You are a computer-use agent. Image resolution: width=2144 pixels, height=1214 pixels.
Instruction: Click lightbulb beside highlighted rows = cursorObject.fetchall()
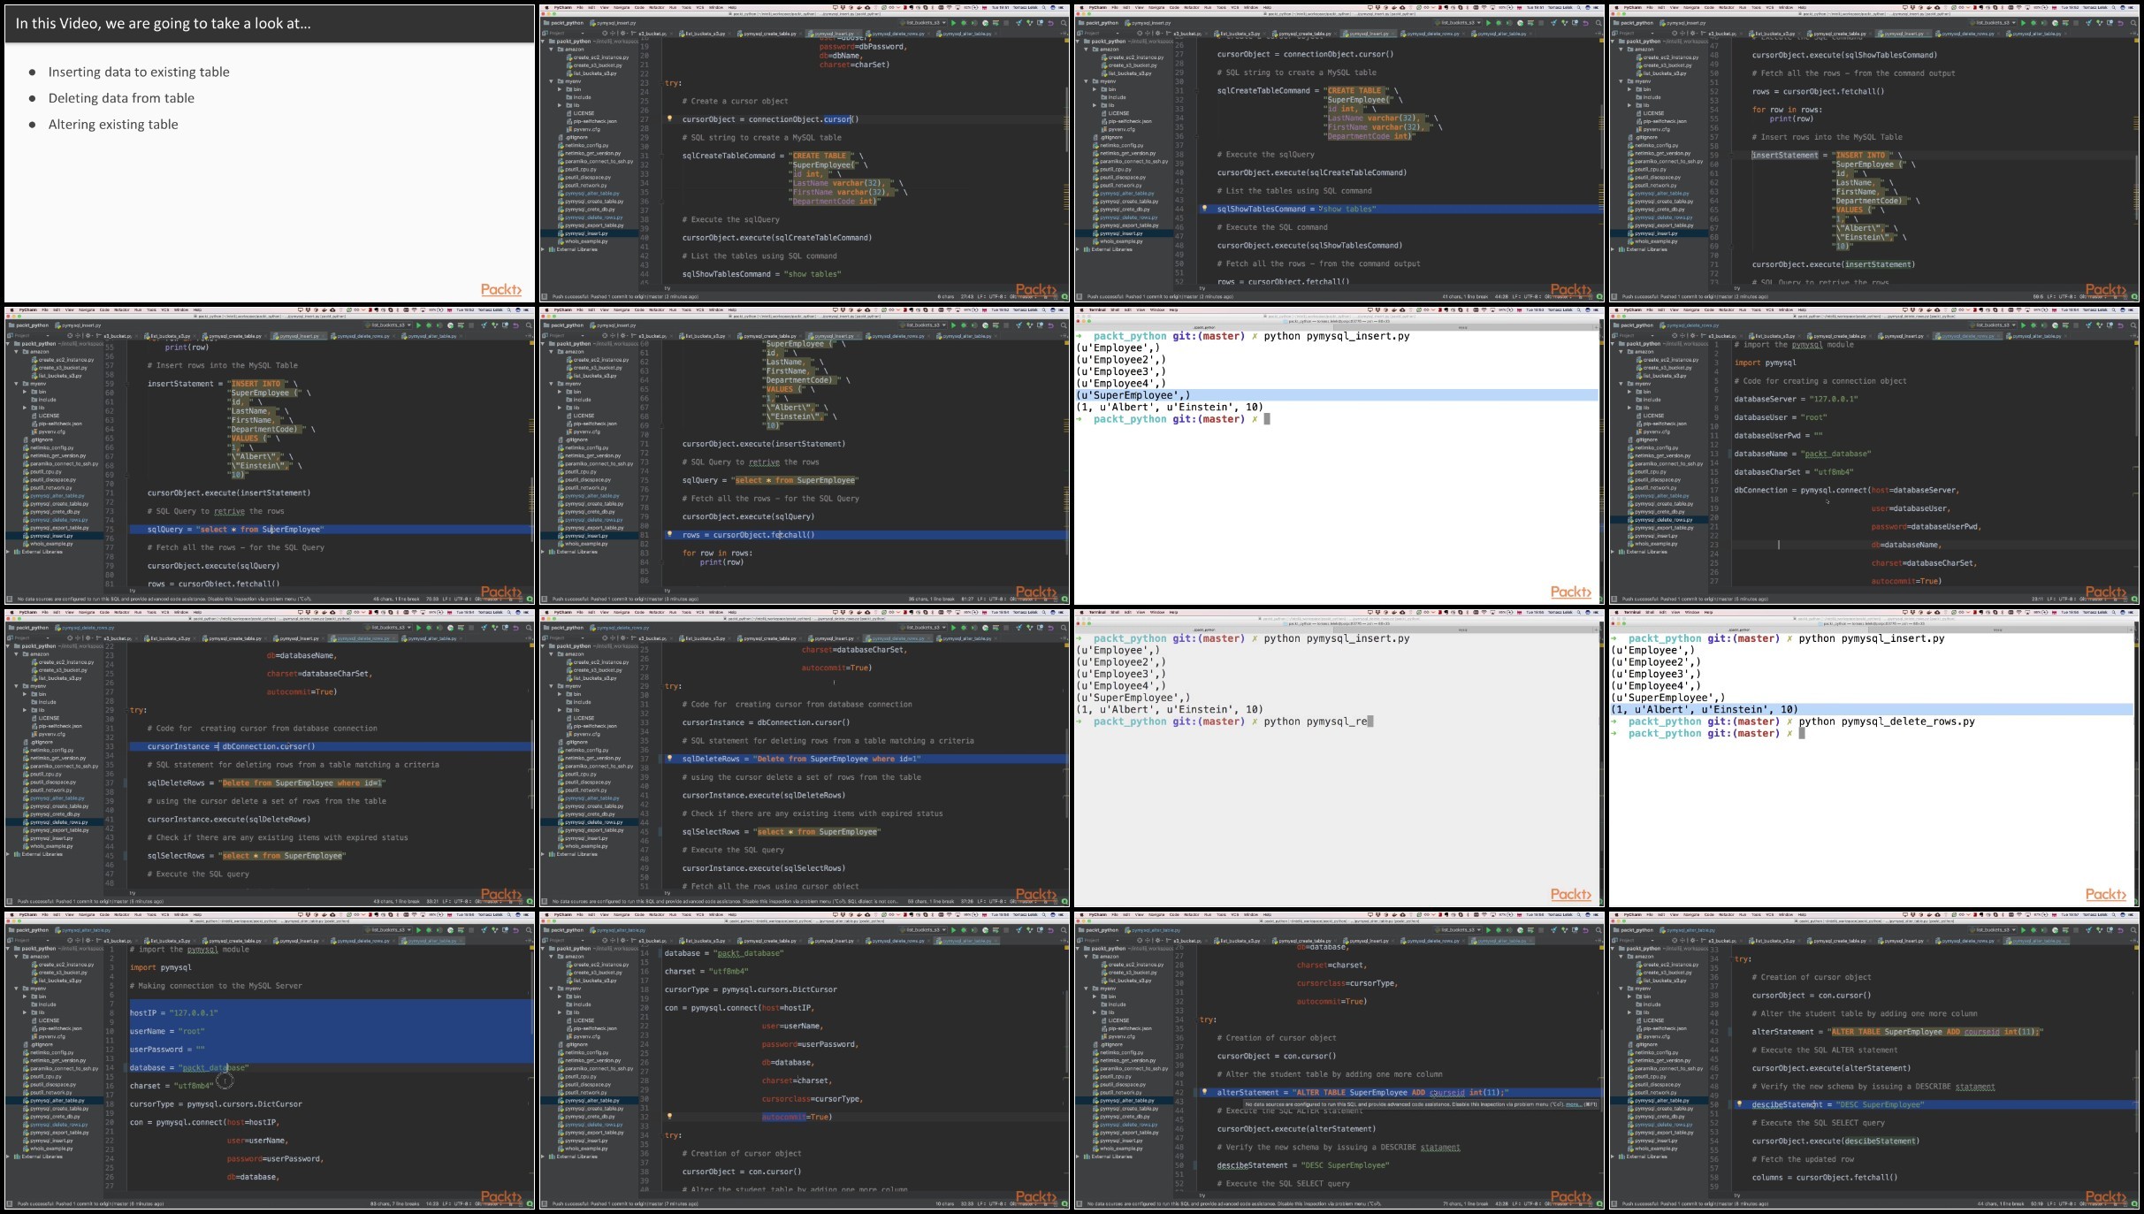click(x=669, y=535)
